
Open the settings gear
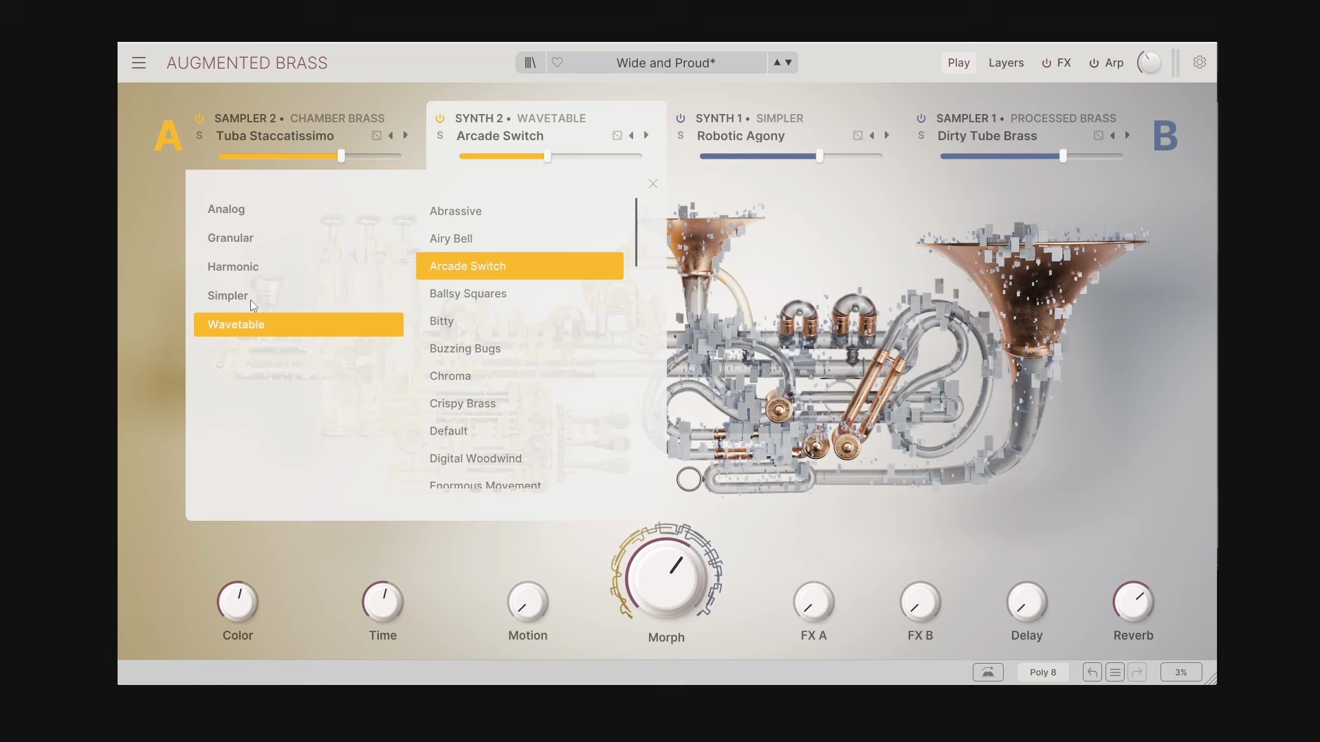[x=1199, y=62]
